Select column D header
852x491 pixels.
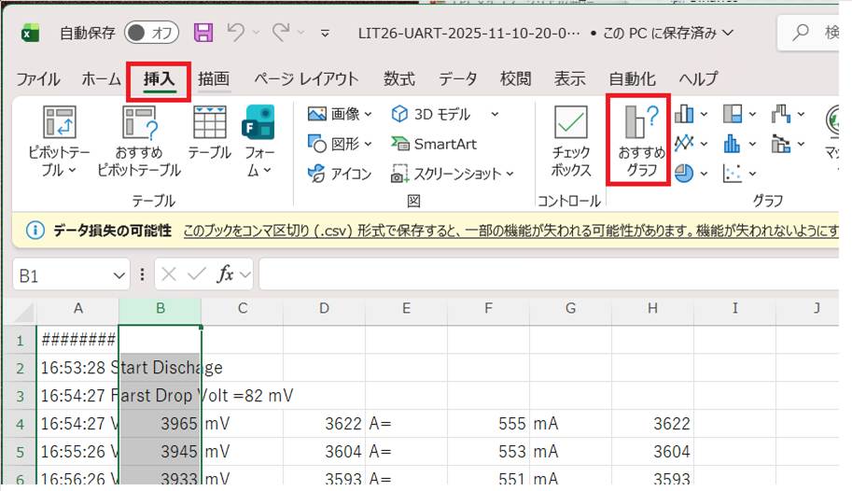click(x=324, y=309)
